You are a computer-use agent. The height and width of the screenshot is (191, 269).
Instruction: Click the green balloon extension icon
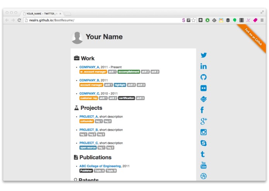point(235,20)
